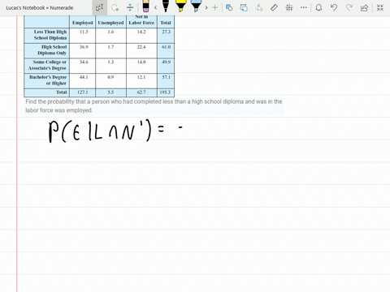Share the notebook page
The width and height of the screenshot is (390, 292).
click(x=364, y=7)
